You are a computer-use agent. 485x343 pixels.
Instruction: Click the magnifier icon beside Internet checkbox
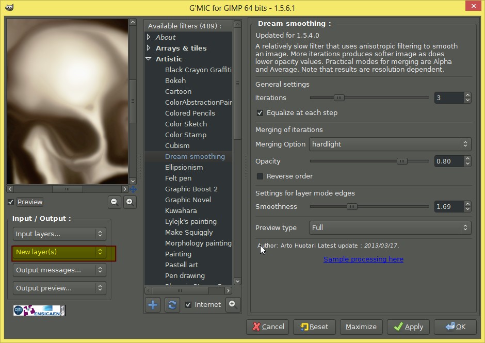[233, 305]
